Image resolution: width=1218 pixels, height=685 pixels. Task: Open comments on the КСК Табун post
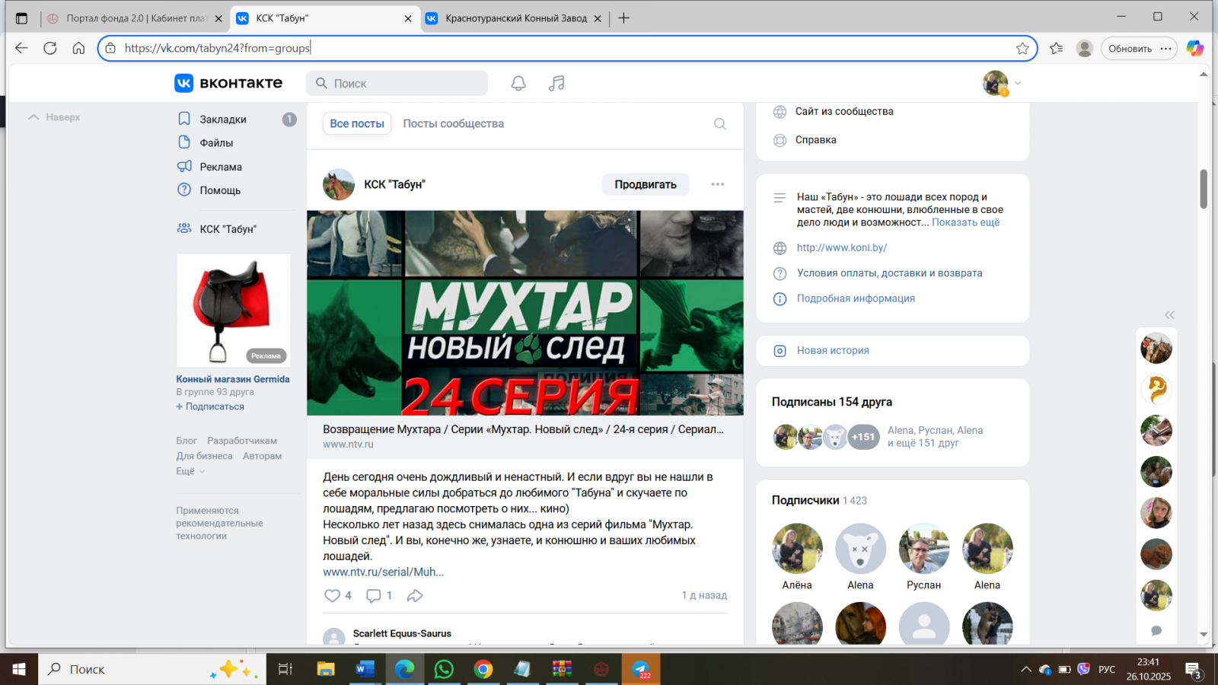pos(374,596)
